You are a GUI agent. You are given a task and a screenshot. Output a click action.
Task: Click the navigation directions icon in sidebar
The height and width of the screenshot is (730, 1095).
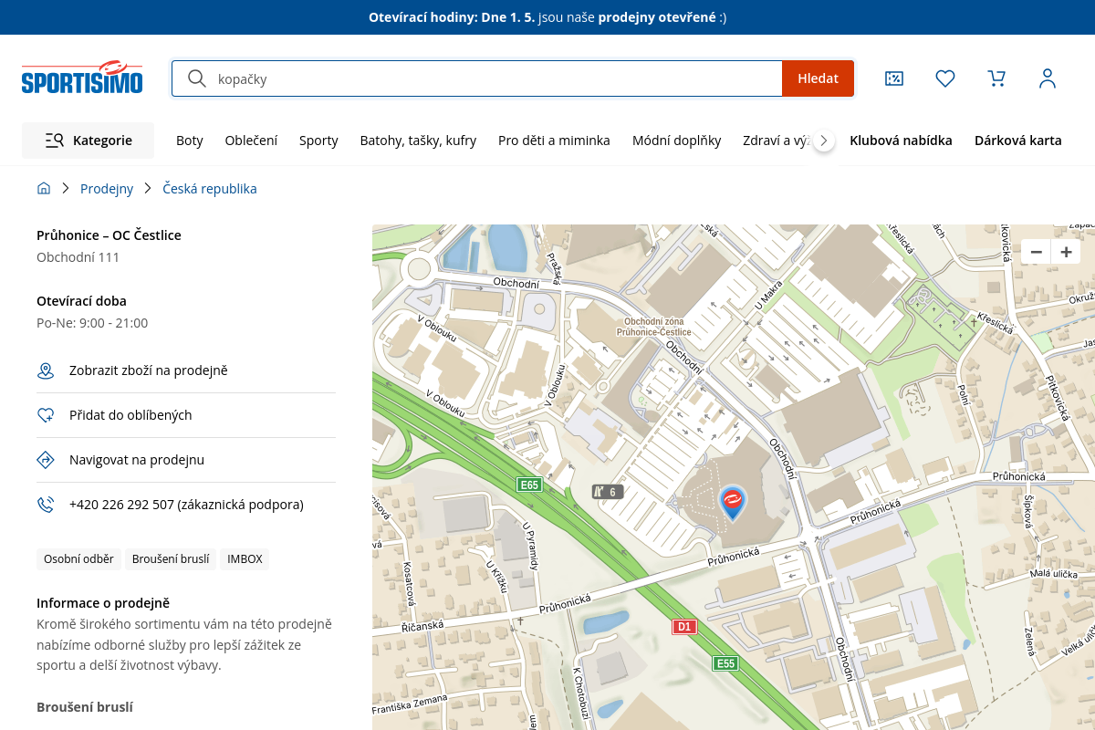pyautogui.click(x=46, y=460)
